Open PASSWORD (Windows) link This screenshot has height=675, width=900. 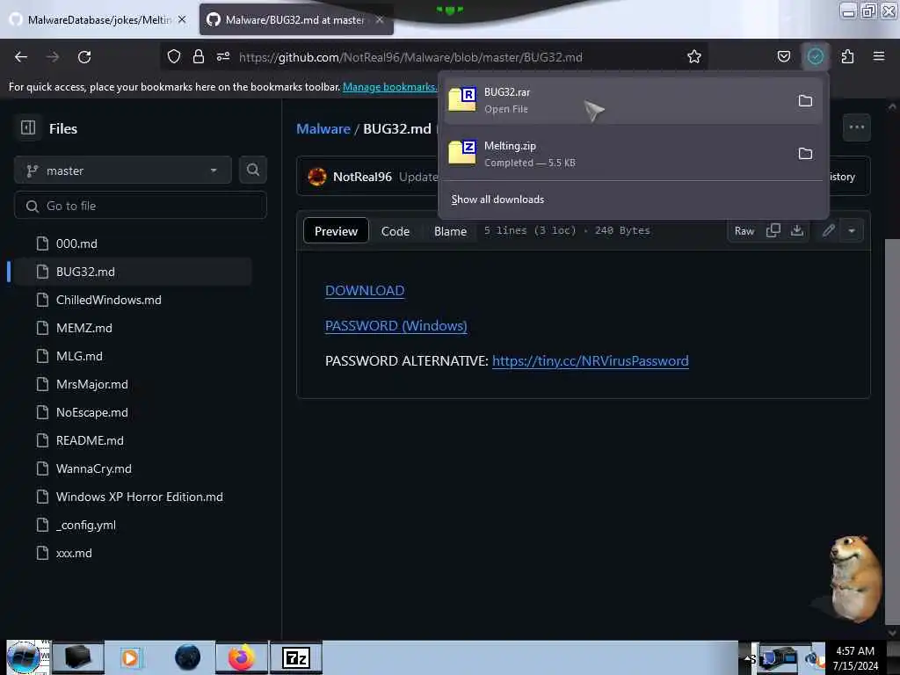pos(396,325)
